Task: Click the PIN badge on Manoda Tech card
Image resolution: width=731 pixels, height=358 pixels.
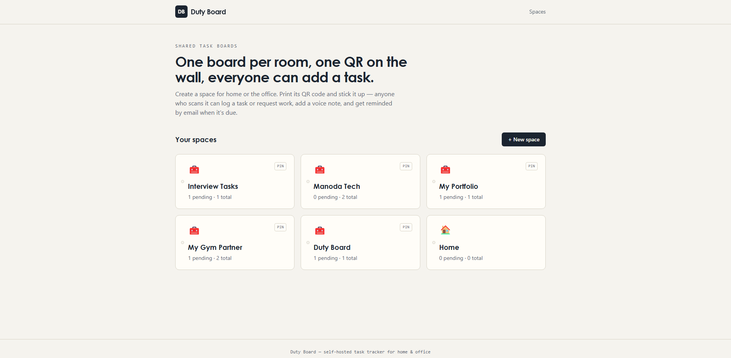Action: point(406,166)
